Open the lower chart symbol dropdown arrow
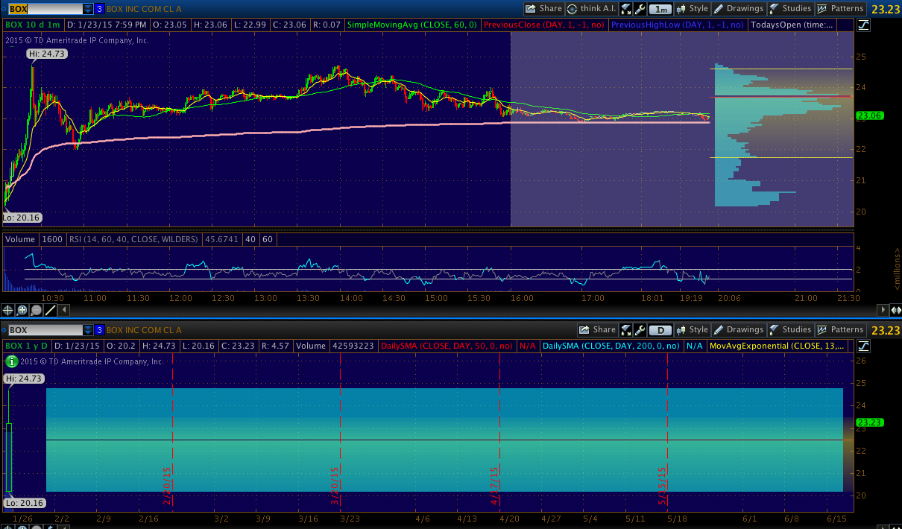This screenshot has height=529, width=902. [88, 330]
